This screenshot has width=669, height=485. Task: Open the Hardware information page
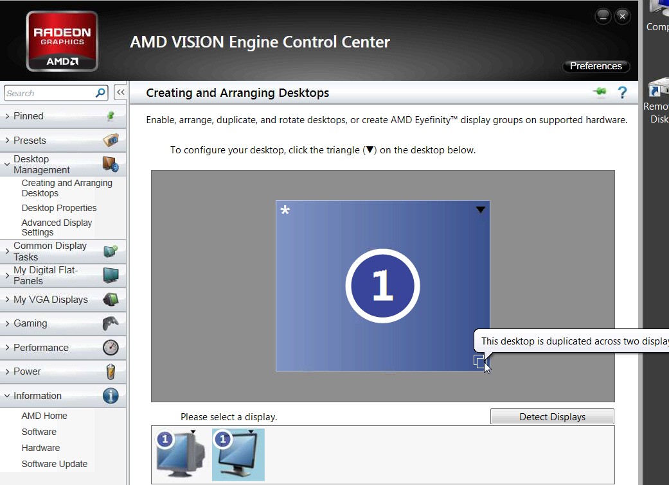click(x=40, y=448)
